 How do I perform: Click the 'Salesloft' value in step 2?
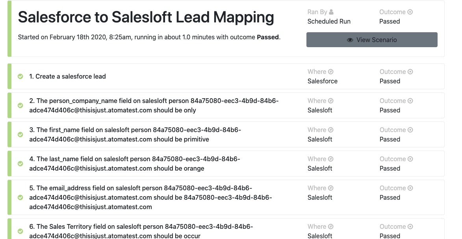(320, 110)
